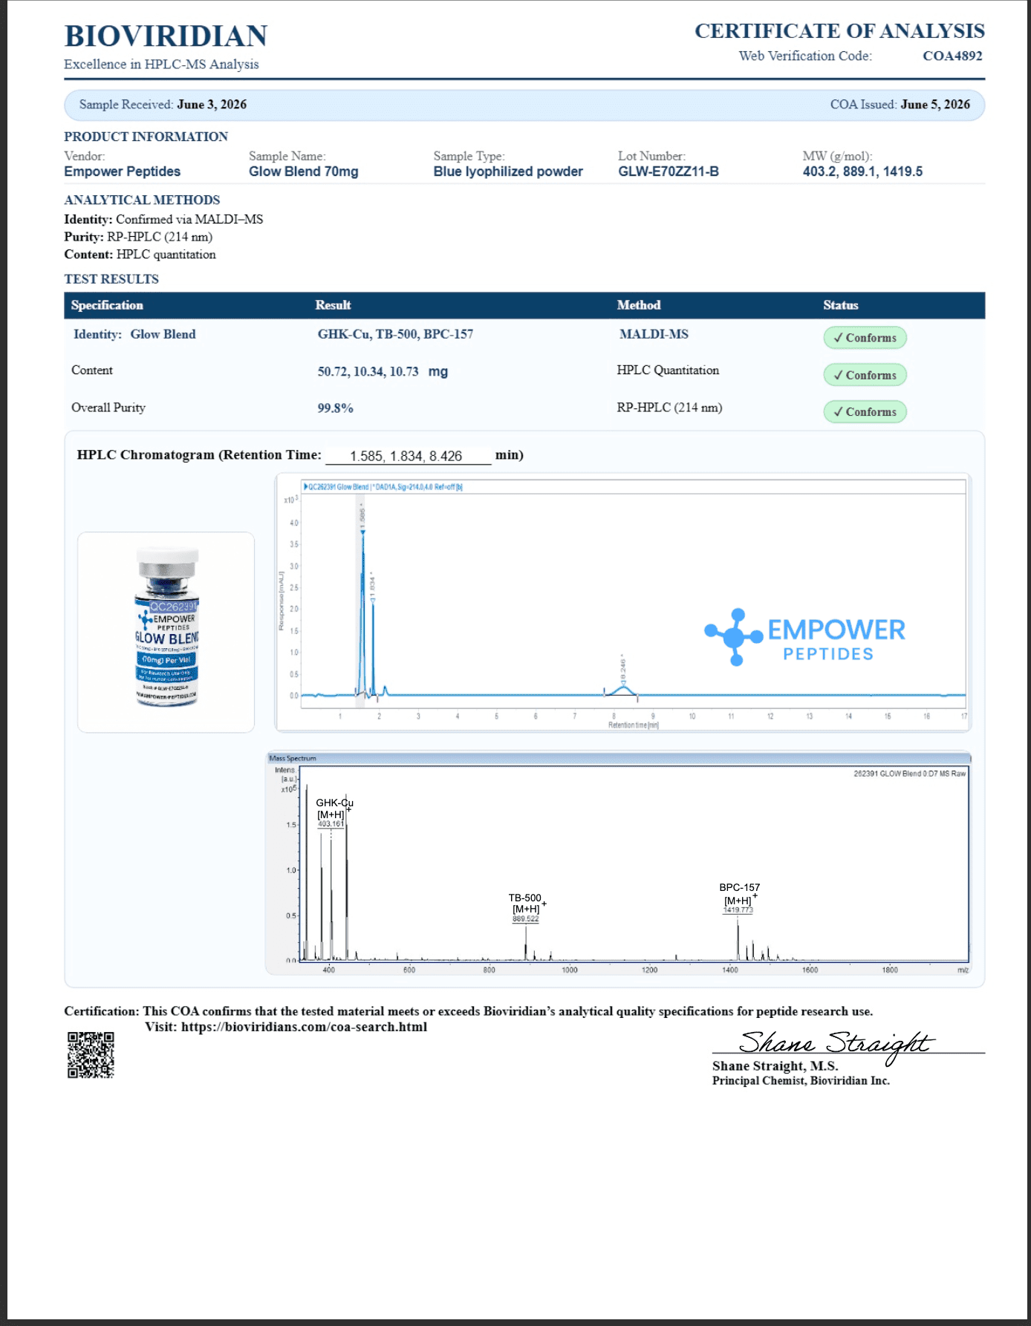The height and width of the screenshot is (1326, 1031).
Task: Click the Conforms badge in the Content row
Action: click(x=865, y=375)
